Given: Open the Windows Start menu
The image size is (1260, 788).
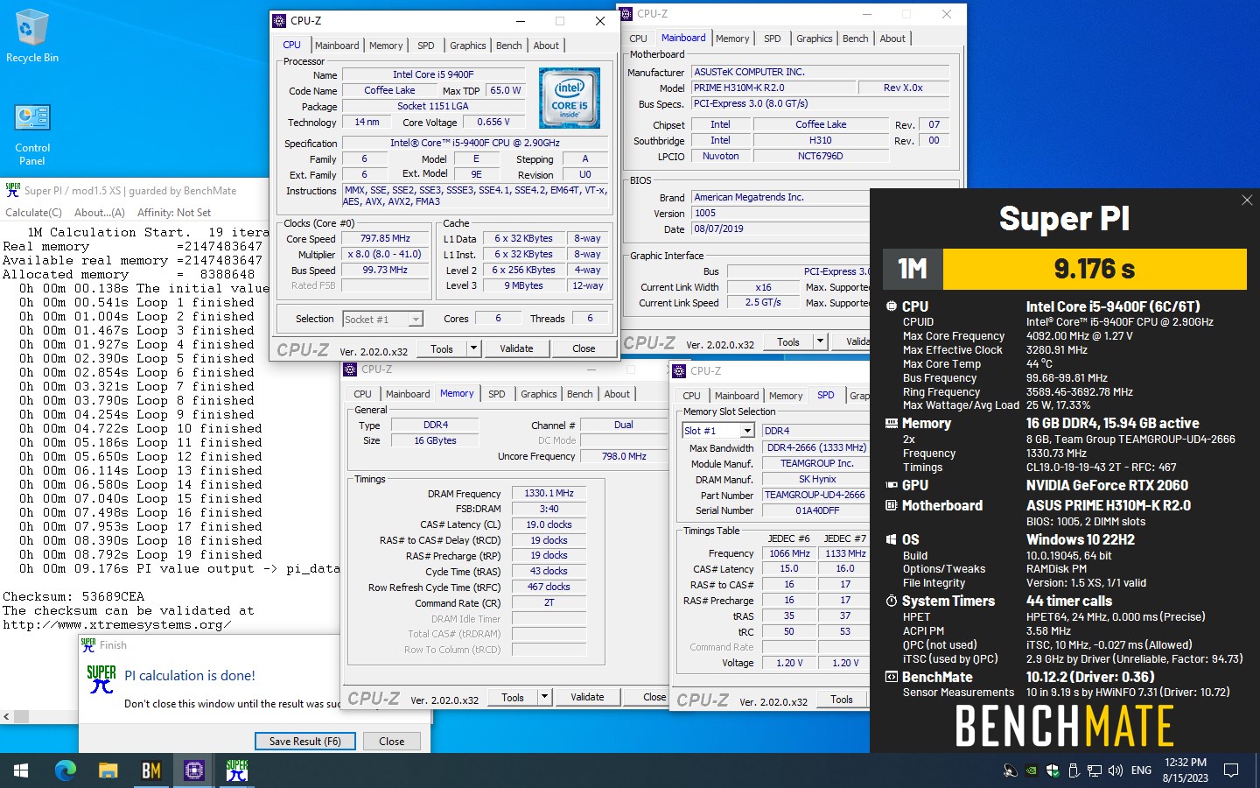Looking at the screenshot, I should [21, 770].
